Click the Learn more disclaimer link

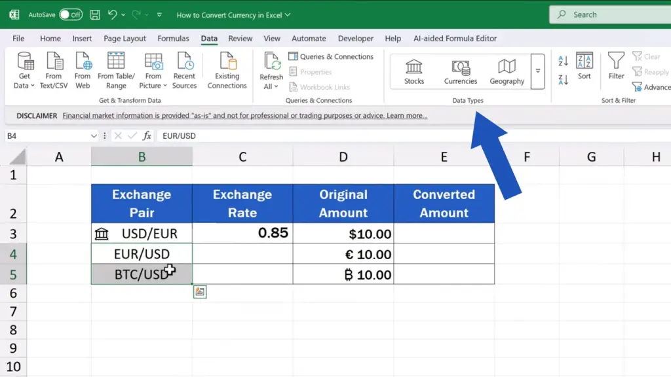tap(406, 116)
